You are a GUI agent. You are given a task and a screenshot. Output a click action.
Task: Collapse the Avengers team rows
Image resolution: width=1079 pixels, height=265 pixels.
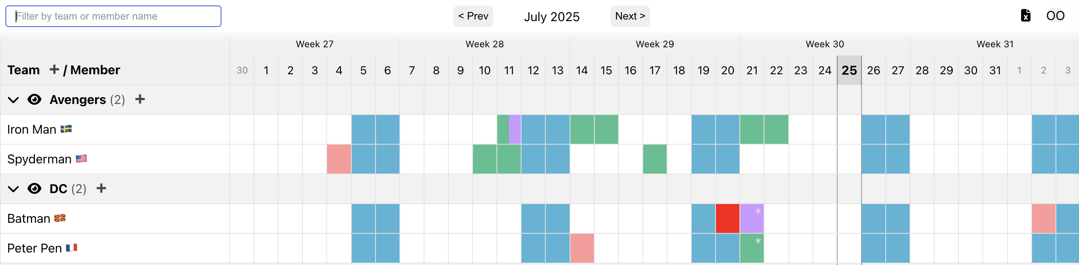[x=13, y=100]
